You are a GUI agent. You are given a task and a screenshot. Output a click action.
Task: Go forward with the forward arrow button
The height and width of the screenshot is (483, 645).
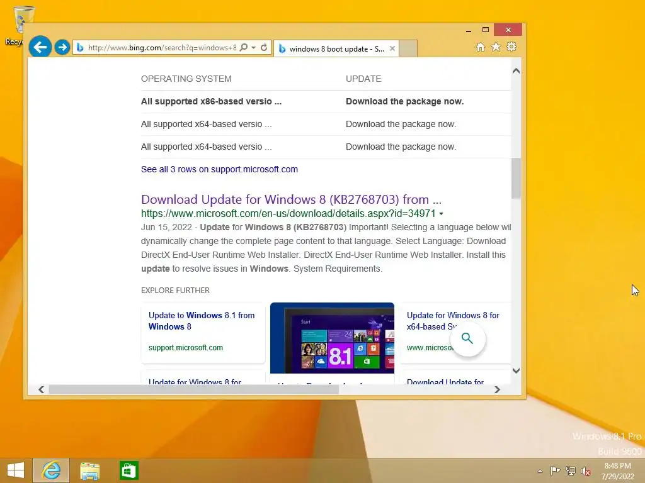[62, 47]
